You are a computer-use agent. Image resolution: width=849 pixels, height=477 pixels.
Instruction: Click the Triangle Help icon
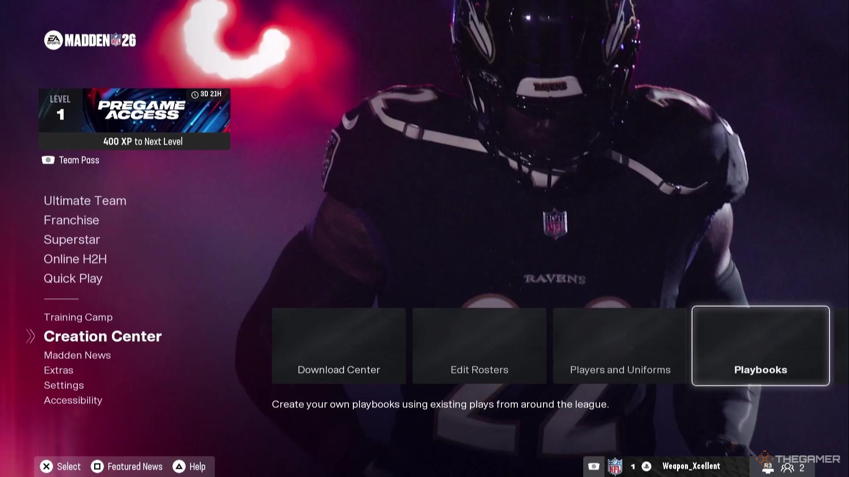[x=179, y=466]
